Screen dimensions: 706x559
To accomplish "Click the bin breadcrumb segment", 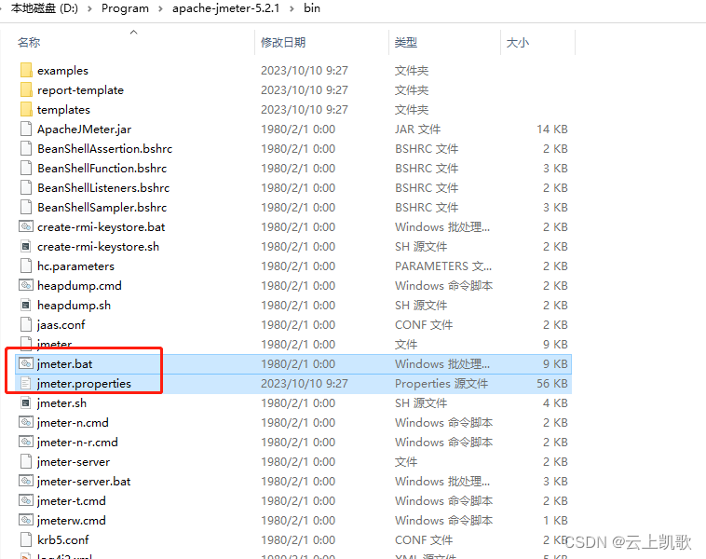I will (x=312, y=8).
